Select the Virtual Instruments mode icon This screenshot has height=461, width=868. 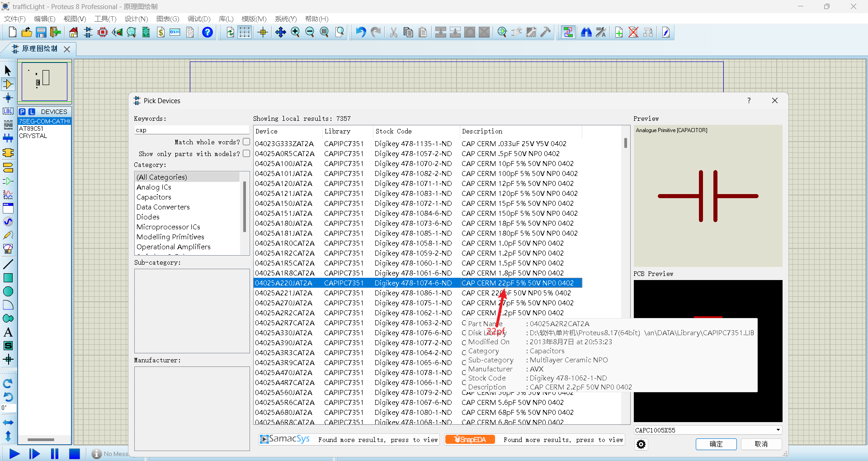8,249
